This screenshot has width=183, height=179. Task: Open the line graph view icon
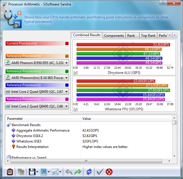point(55,172)
